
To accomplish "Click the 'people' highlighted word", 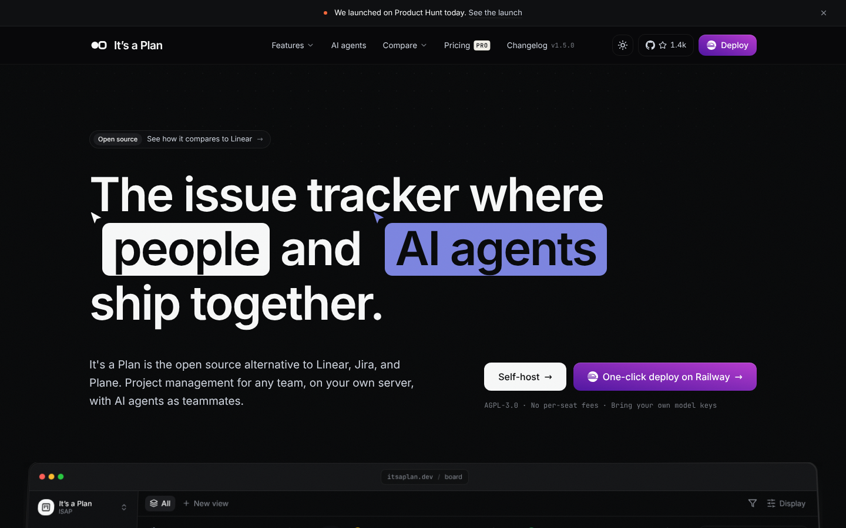I will tap(186, 249).
